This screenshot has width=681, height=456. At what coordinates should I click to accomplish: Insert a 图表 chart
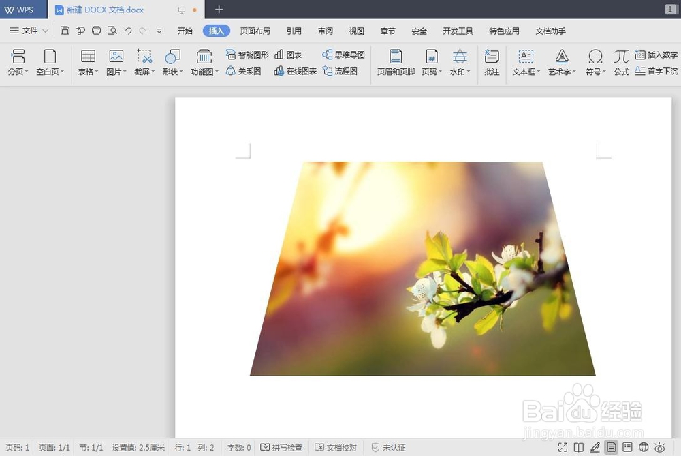288,55
